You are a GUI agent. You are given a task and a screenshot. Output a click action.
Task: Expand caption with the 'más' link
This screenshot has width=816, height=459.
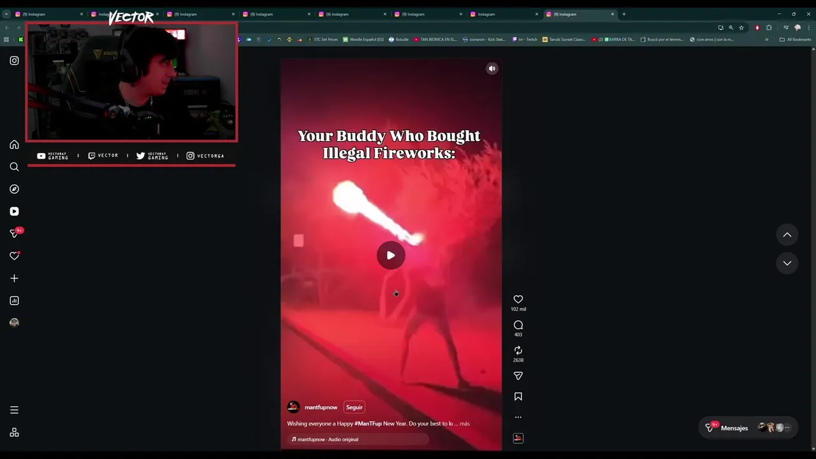coord(464,424)
